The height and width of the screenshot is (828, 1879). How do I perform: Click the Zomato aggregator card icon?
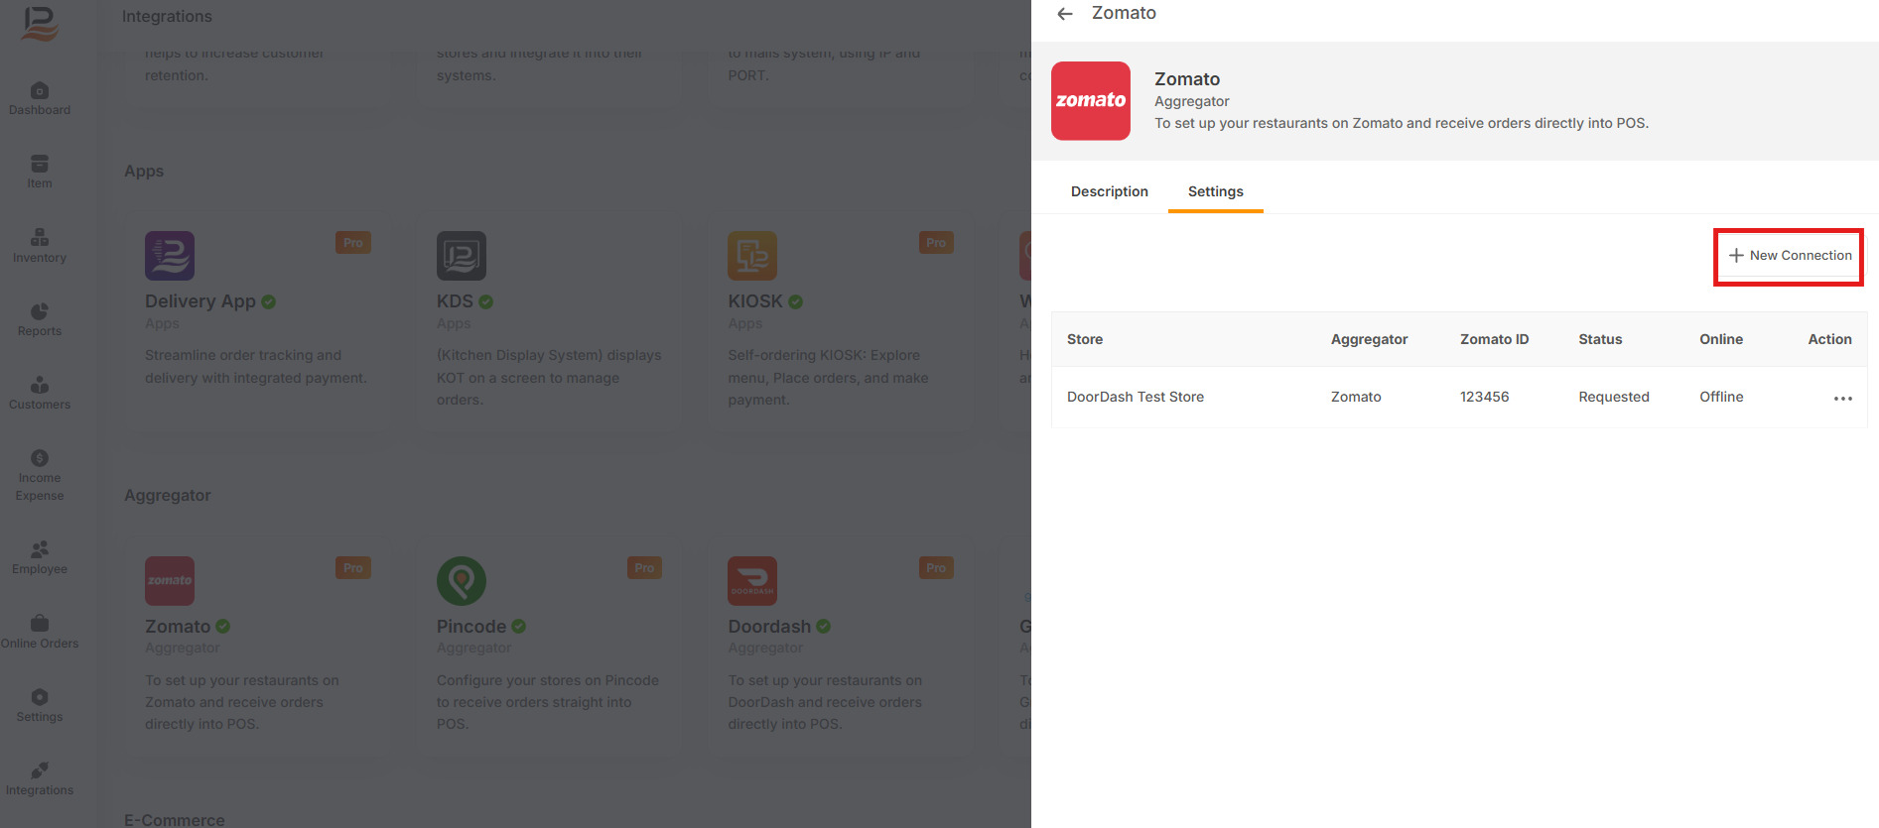(170, 581)
